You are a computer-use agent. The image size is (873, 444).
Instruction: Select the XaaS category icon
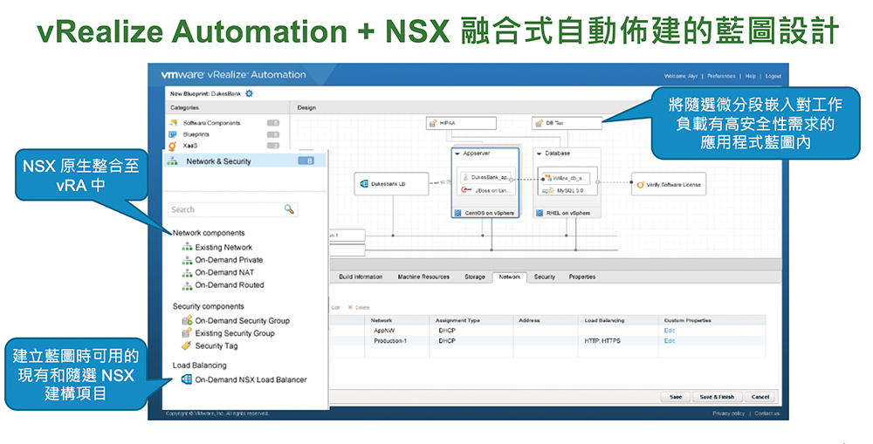[x=173, y=146]
